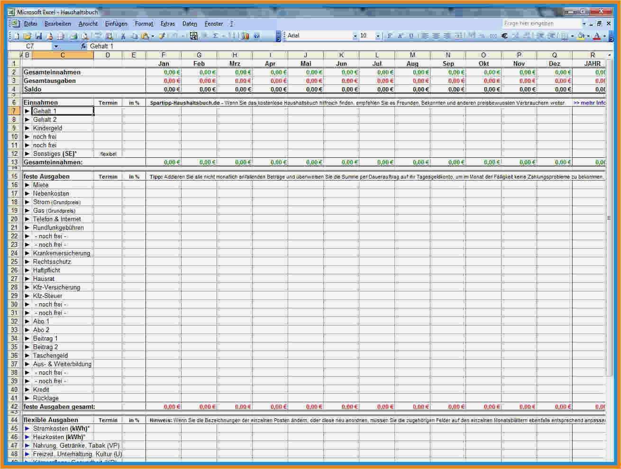Open the Arial font name dropdown

355,36
